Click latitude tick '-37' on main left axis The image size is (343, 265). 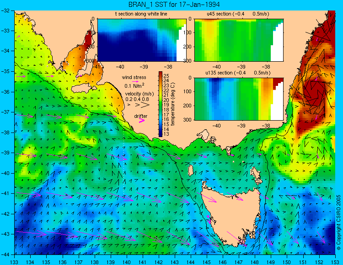coord(5,112)
